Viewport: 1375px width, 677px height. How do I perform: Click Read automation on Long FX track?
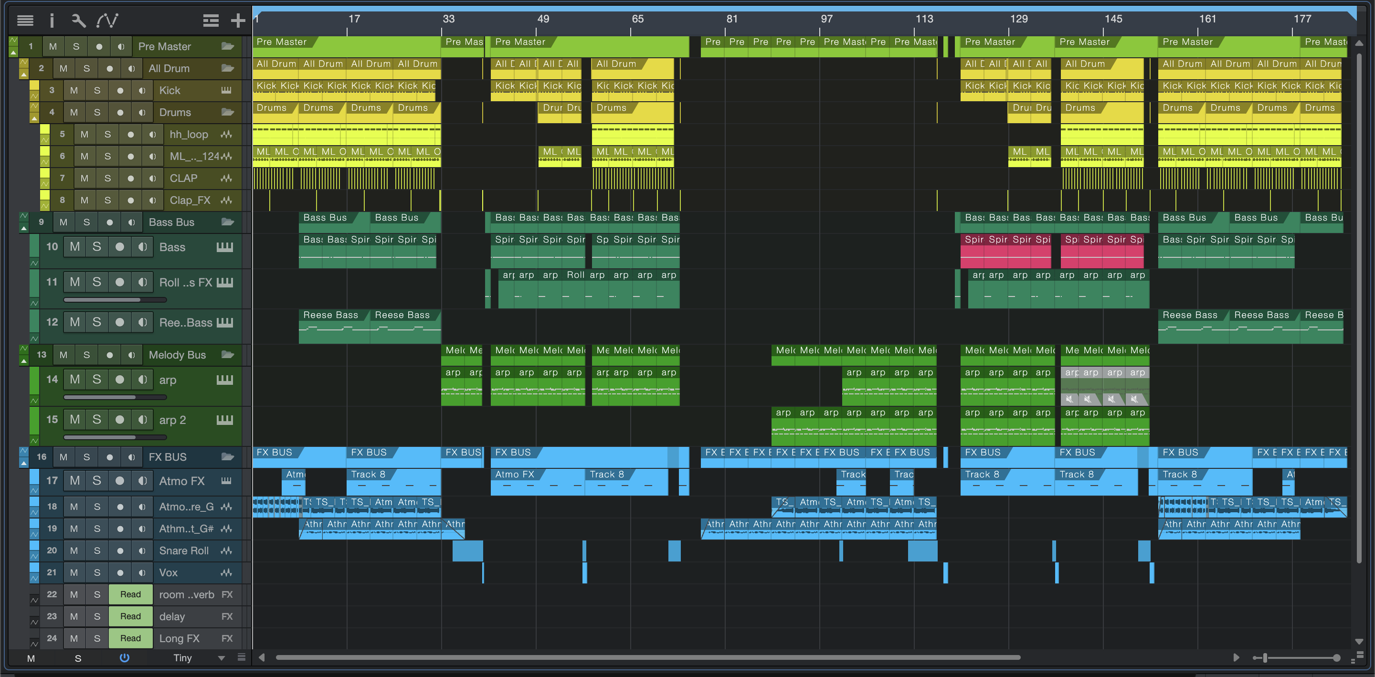[x=130, y=638]
